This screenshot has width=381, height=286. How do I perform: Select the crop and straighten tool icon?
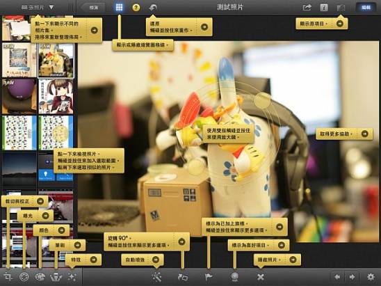tap(8, 277)
